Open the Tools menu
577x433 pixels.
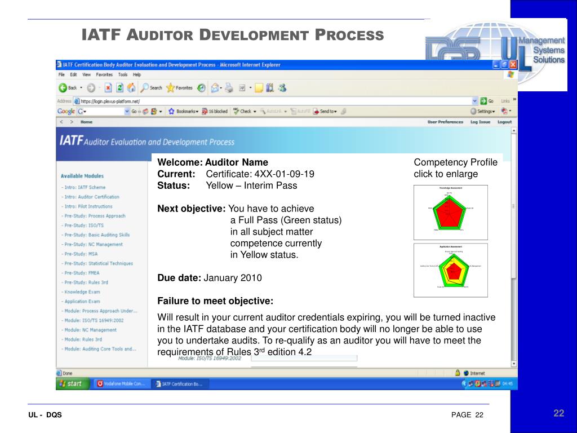(122, 74)
